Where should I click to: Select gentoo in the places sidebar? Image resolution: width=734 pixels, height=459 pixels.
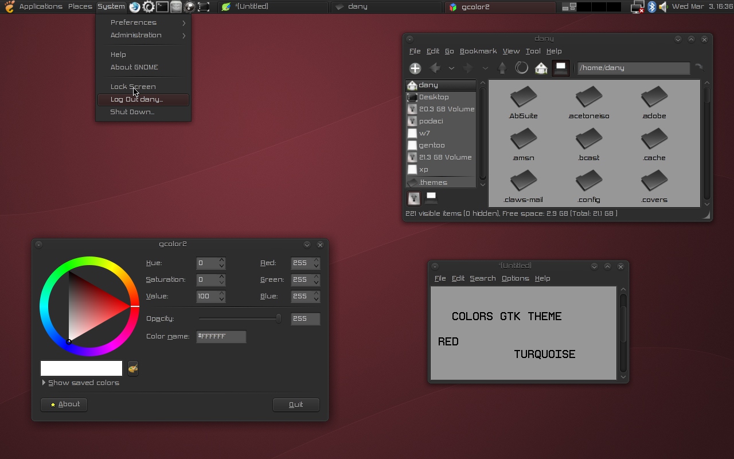(440, 145)
